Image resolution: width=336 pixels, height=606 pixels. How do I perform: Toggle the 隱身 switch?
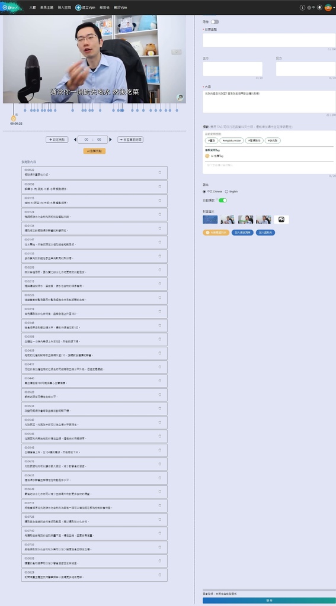click(x=215, y=22)
